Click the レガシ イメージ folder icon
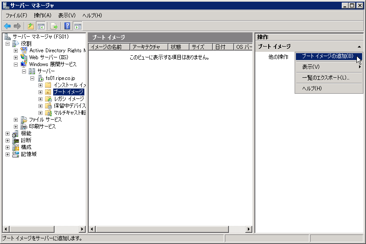 [48, 99]
